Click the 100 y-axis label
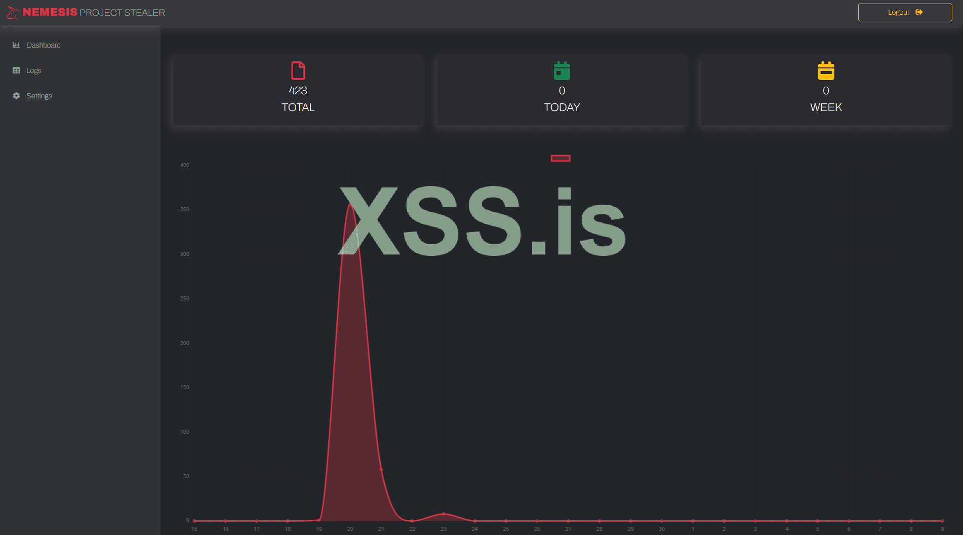Image resolution: width=963 pixels, height=535 pixels. tap(185, 432)
